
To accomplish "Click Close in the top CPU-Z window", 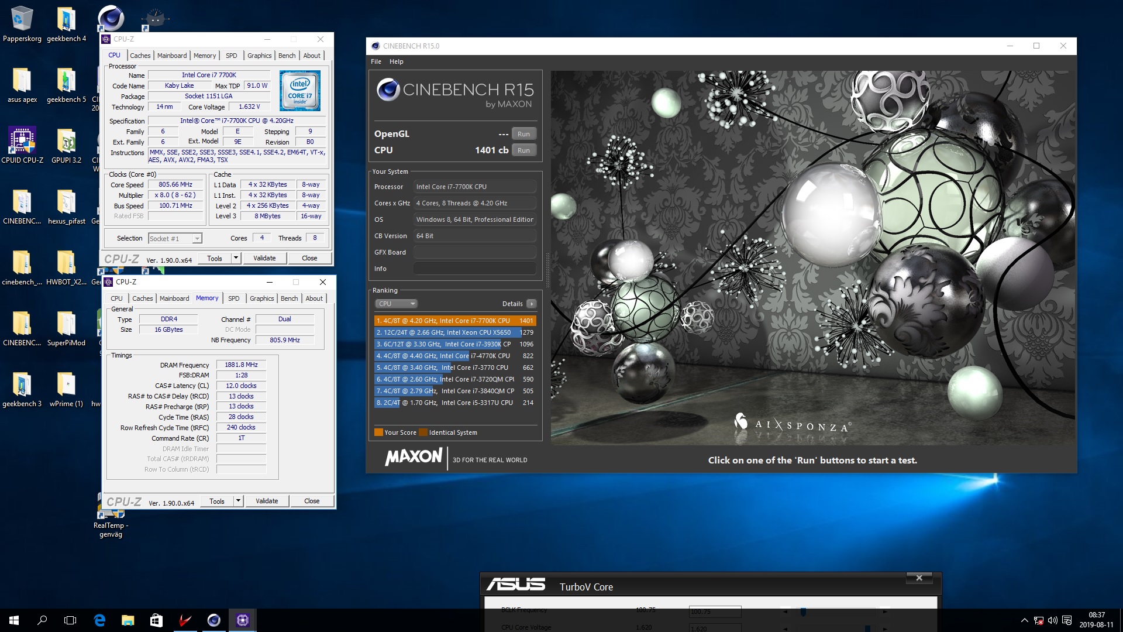I will click(309, 258).
